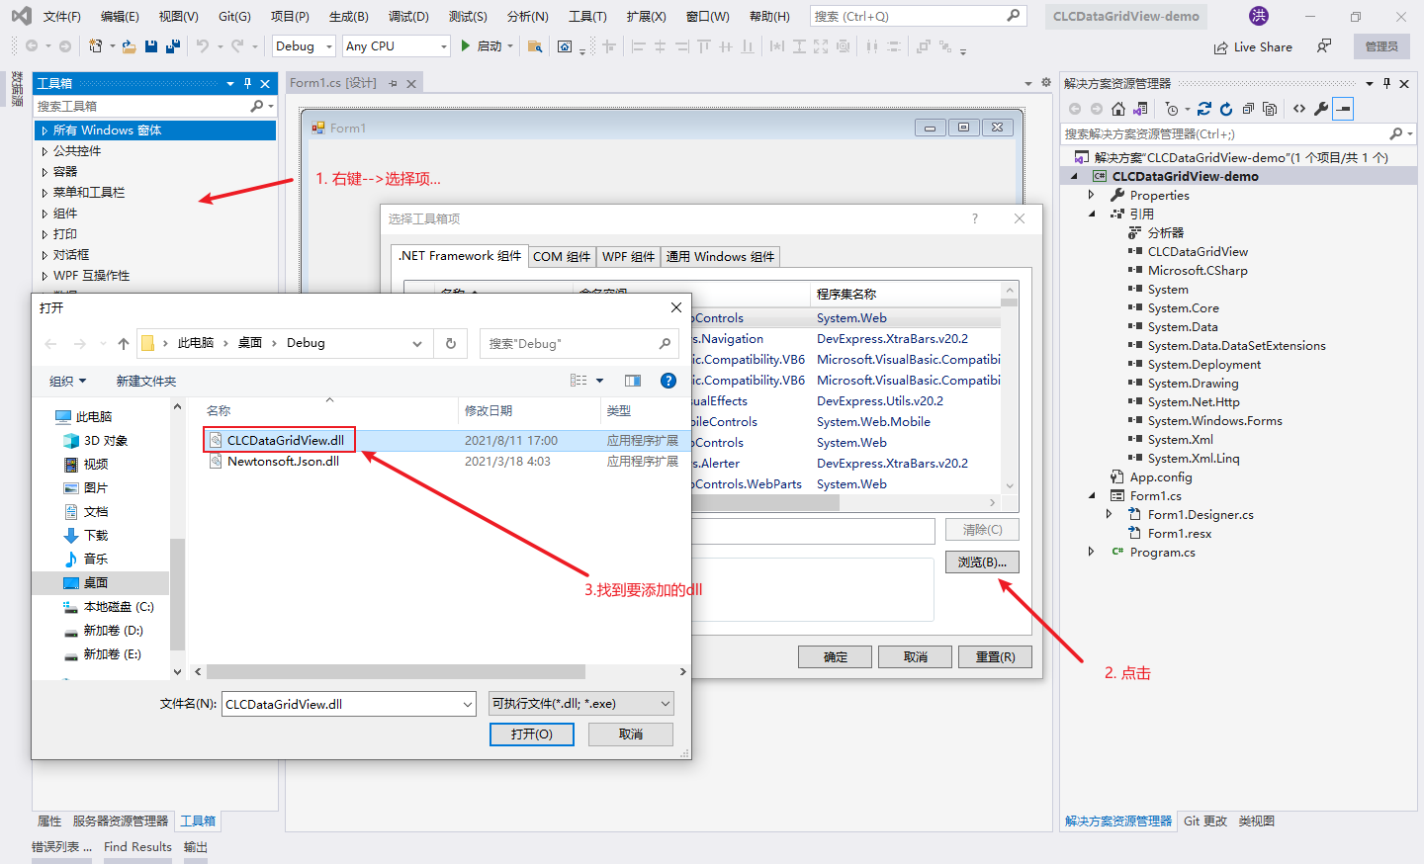This screenshot has width=1424, height=864.
Task: Click the Open (O) button
Action: click(x=532, y=734)
